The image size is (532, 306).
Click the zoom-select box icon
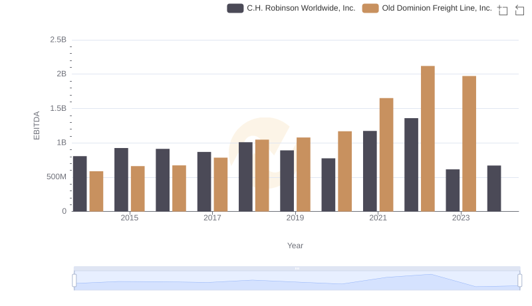(503, 10)
